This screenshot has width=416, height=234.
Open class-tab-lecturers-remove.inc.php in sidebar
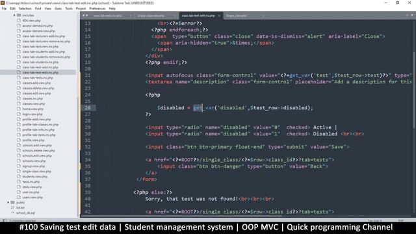pos(46,41)
